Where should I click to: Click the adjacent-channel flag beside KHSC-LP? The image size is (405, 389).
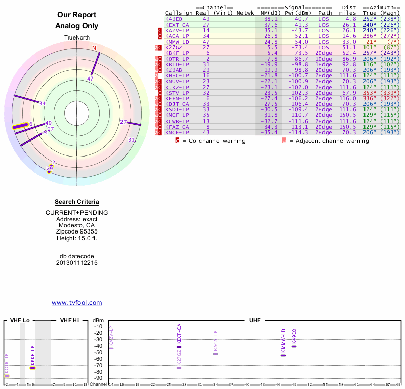click(156, 76)
